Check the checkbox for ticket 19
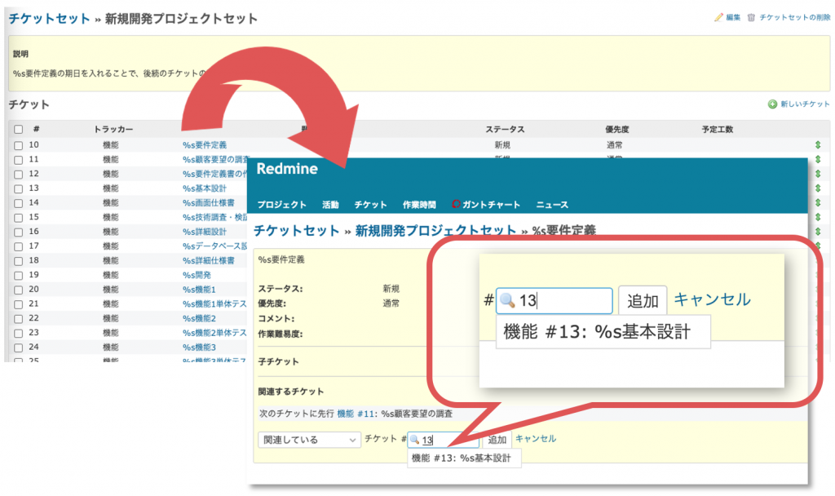 tap(19, 276)
